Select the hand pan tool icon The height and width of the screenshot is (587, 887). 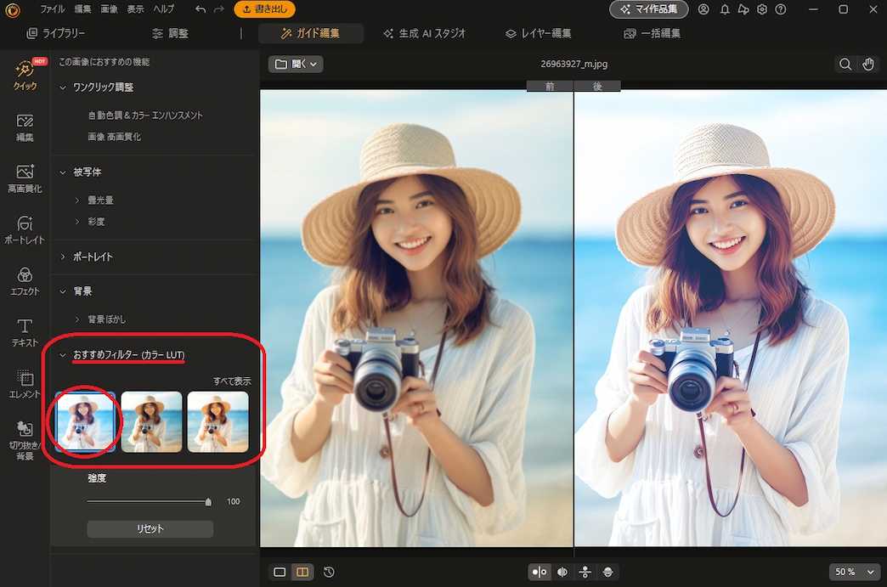(867, 64)
